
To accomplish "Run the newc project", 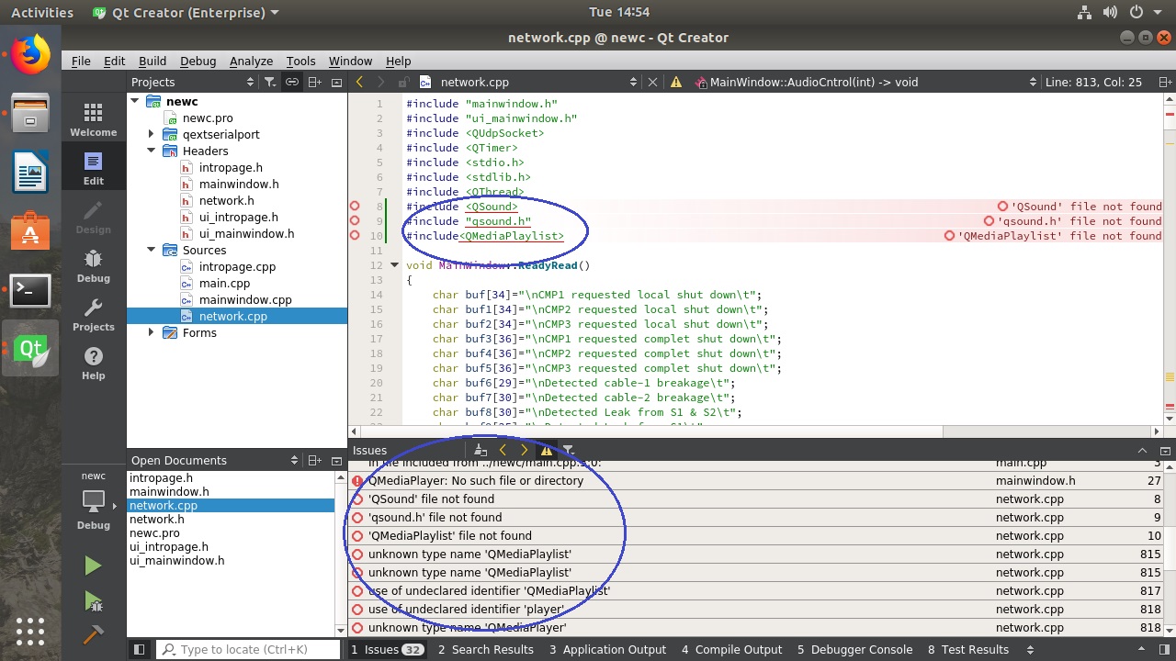I will [x=93, y=566].
